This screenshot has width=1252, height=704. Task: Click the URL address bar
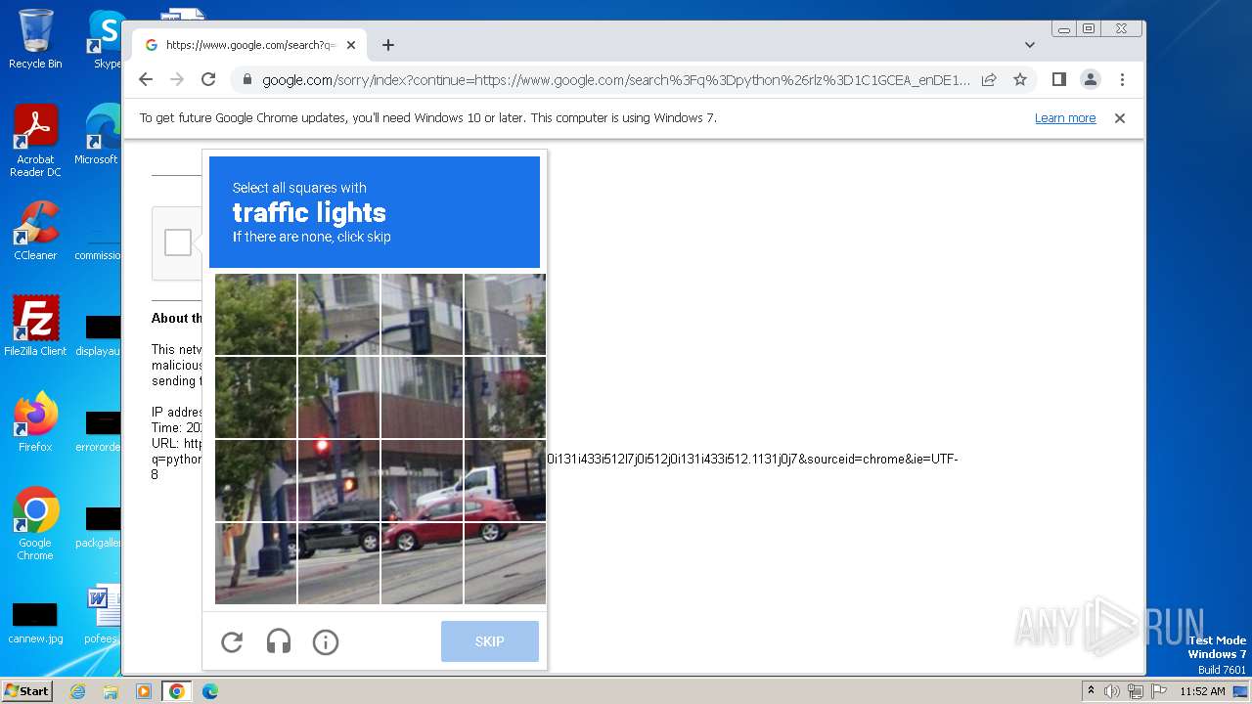pos(616,80)
